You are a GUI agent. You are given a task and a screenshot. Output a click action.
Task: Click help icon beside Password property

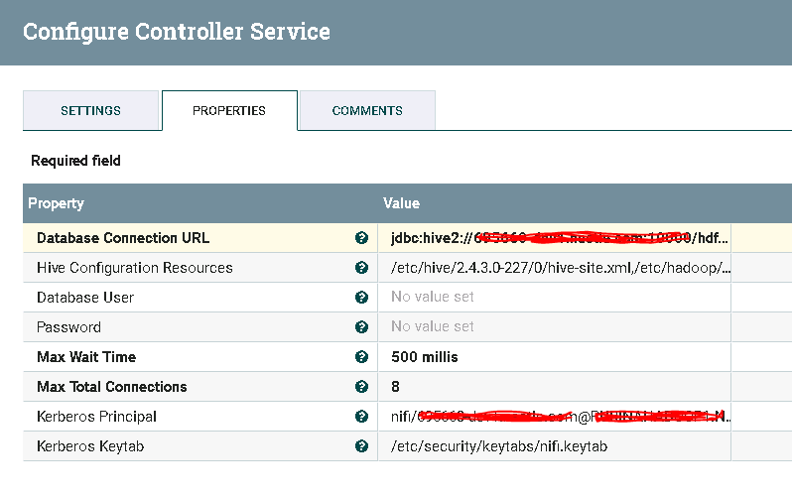(362, 327)
